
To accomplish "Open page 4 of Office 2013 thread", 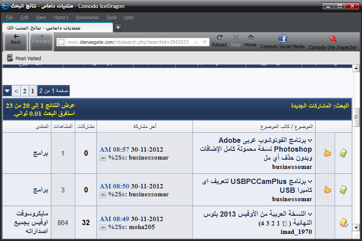I will click(262, 223).
